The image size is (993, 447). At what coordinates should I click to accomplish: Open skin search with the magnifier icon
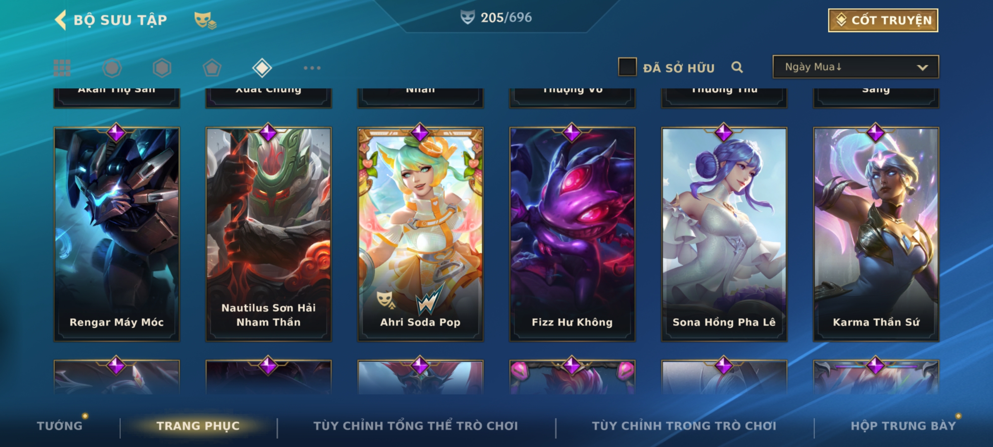(737, 67)
